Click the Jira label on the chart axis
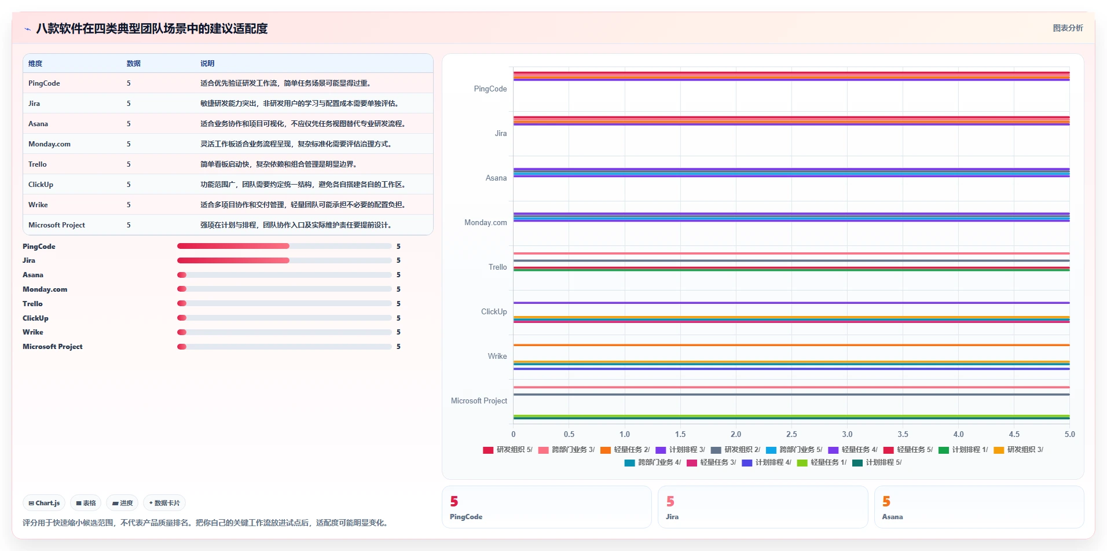 coord(501,134)
